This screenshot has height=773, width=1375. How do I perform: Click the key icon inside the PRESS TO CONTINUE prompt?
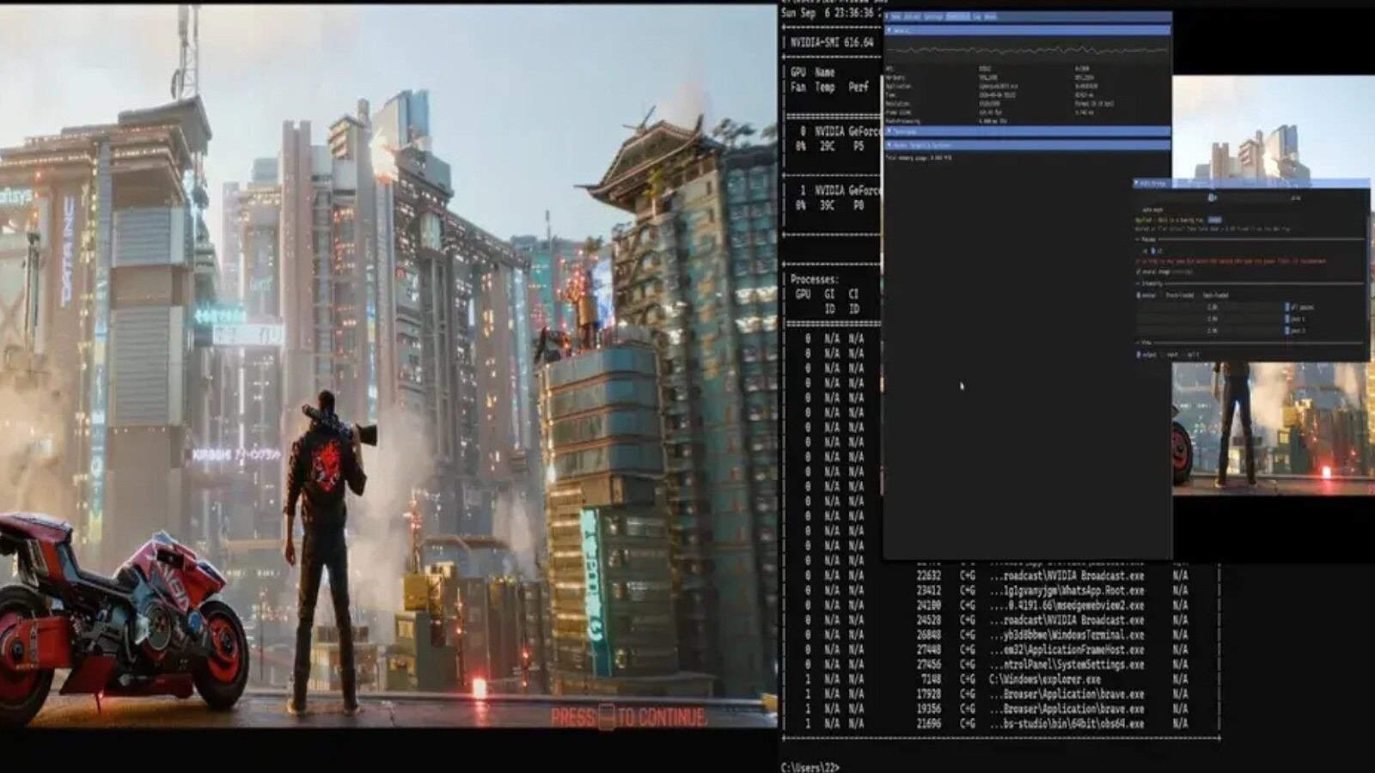pyautogui.click(x=607, y=717)
